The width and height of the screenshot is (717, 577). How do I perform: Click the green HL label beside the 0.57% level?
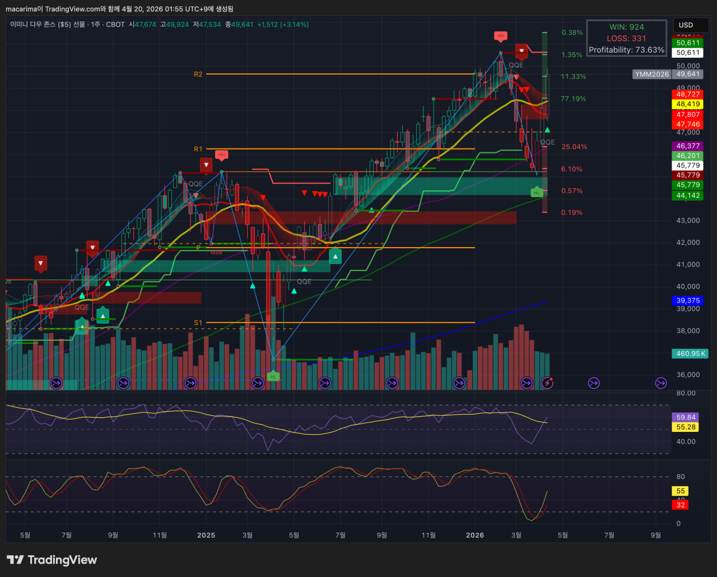tap(537, 192)
